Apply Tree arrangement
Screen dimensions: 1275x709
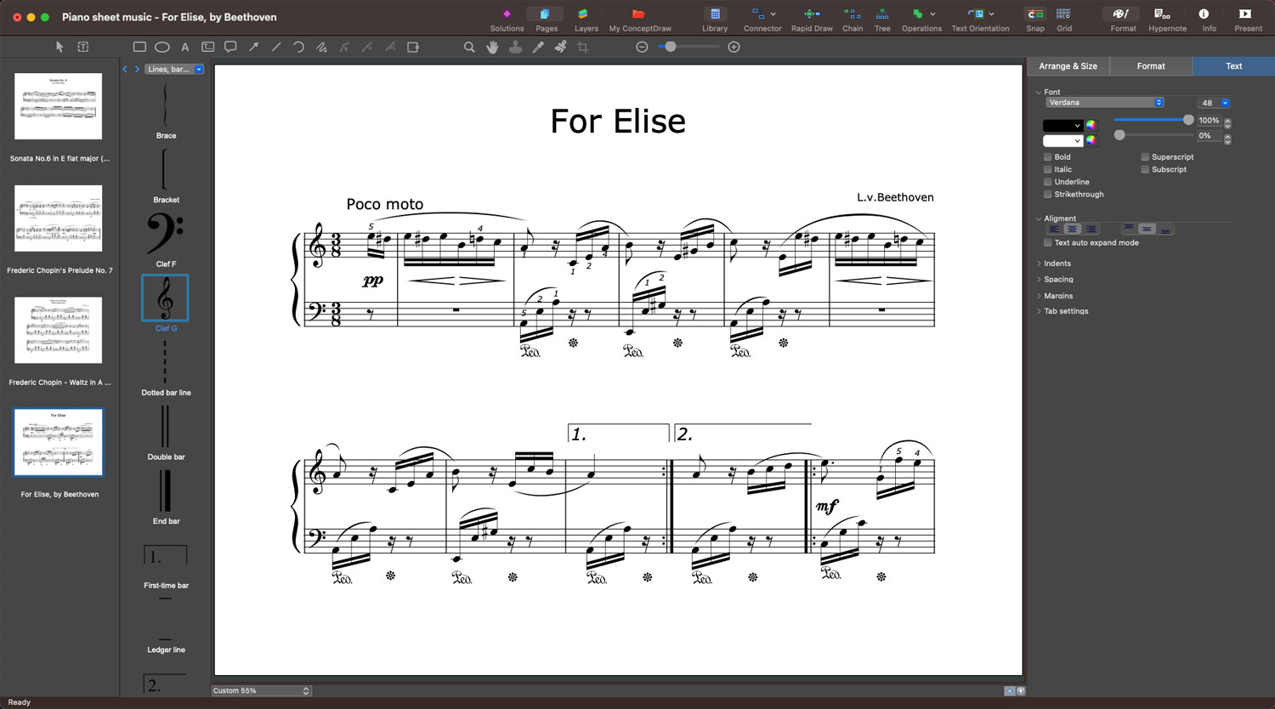882,20
